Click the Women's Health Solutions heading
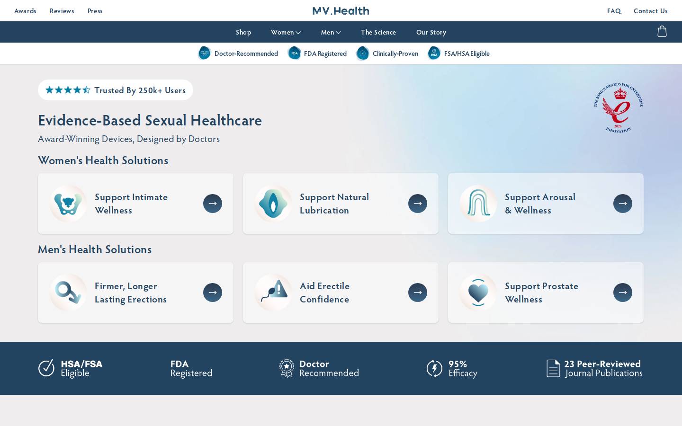This screenshot has width=682, height=426. coord(103,160)
